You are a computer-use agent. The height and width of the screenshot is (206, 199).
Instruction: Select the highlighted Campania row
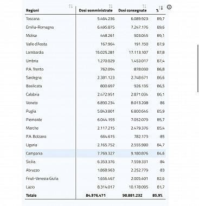coord(95,153)
